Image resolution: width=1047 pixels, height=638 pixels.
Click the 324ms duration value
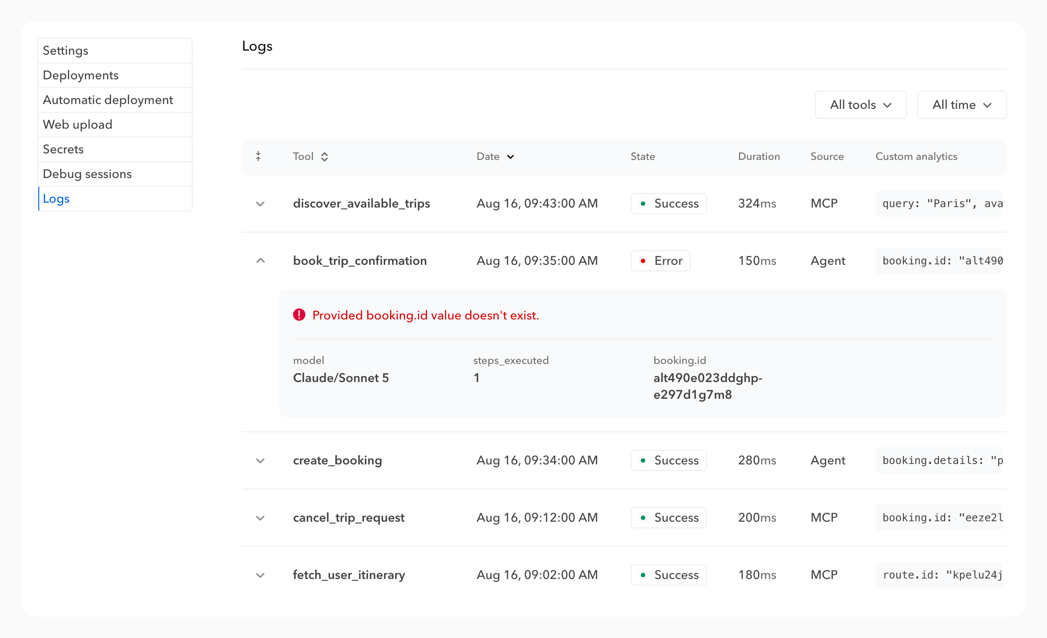757,204
